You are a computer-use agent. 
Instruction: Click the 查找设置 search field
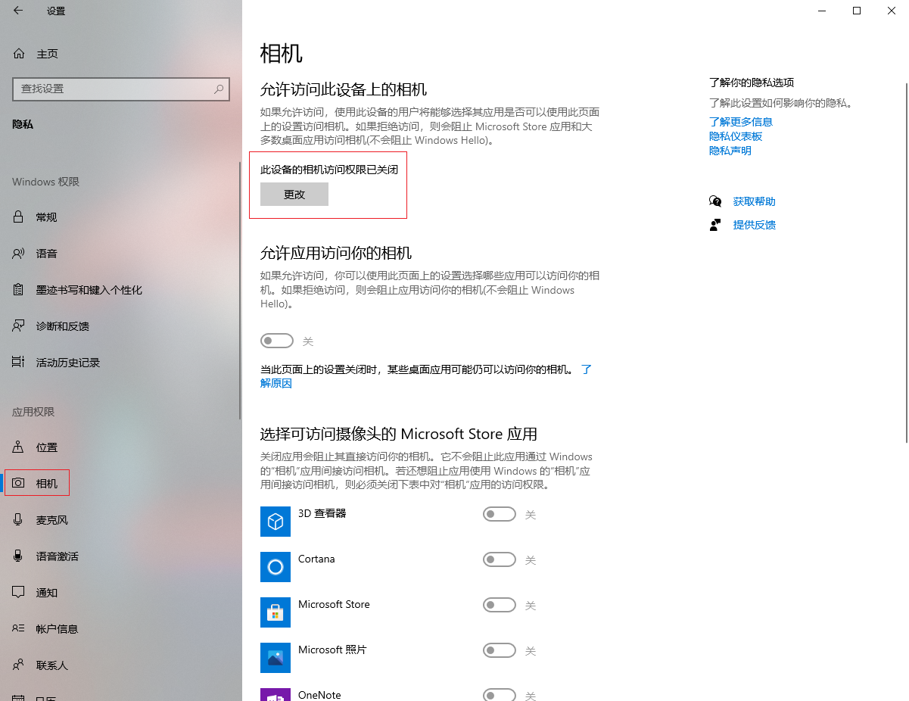(x=114, y=89)
